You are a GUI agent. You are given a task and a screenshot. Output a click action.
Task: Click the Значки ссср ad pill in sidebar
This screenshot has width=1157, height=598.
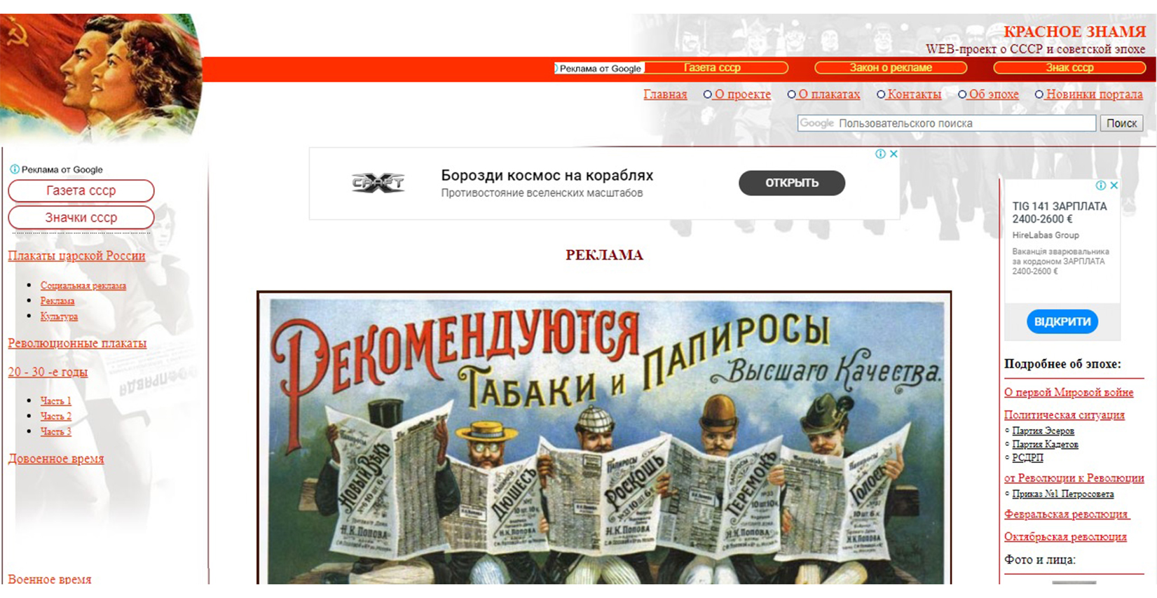pyautogui.click(x=81, y=218)
